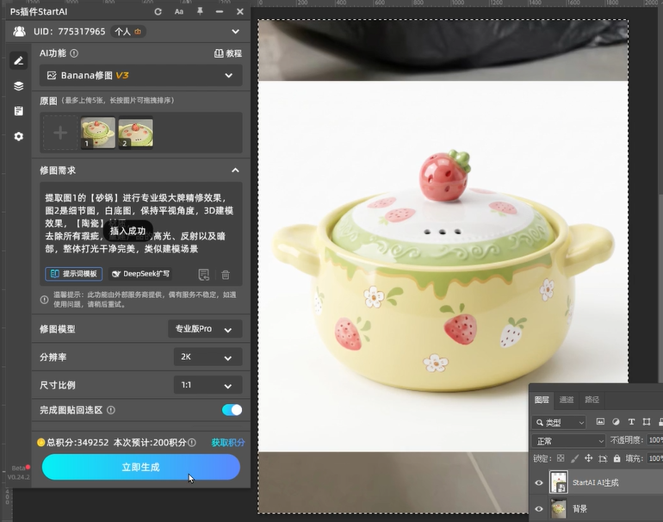Open the 教程 tutorial link
The image size is (663, 522).
coord(228,53)
